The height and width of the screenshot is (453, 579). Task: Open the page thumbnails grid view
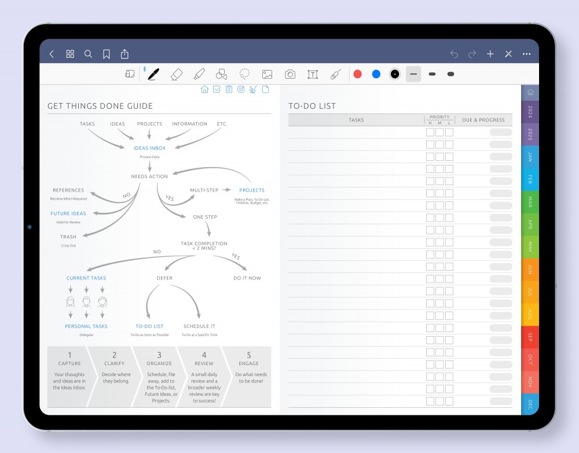70,54
